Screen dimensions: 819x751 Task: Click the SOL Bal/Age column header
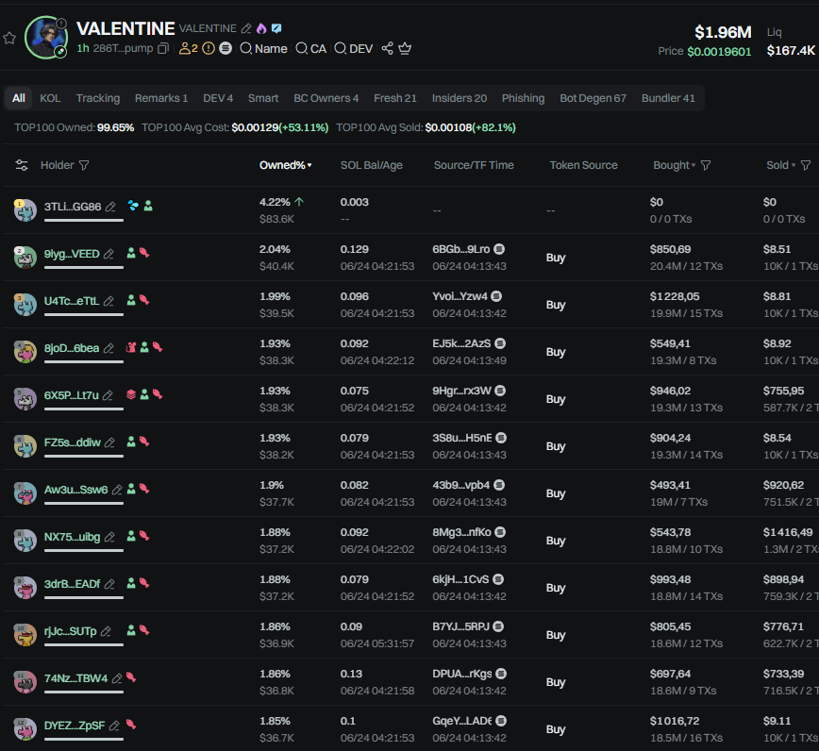click(x=372, y=165)
